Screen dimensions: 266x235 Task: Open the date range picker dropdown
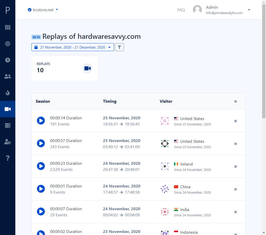(x=73, y=47)
